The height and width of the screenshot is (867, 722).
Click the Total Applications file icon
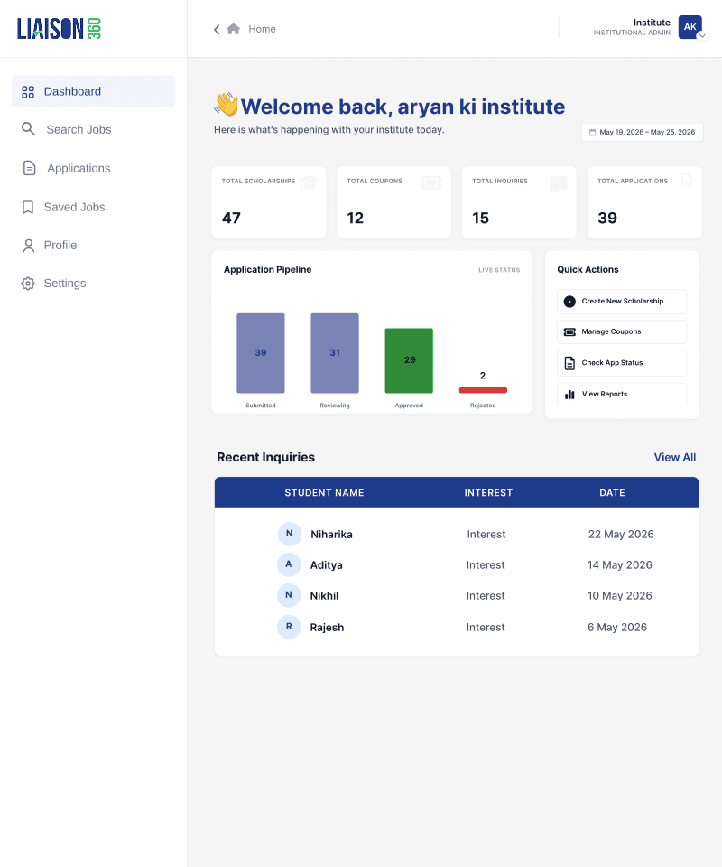click(x=687, y=181)
